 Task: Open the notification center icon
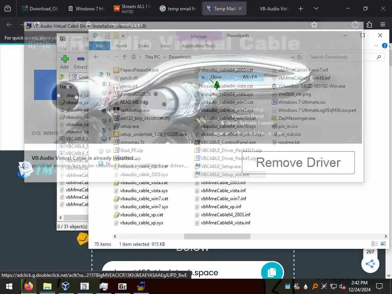(379, 286)
